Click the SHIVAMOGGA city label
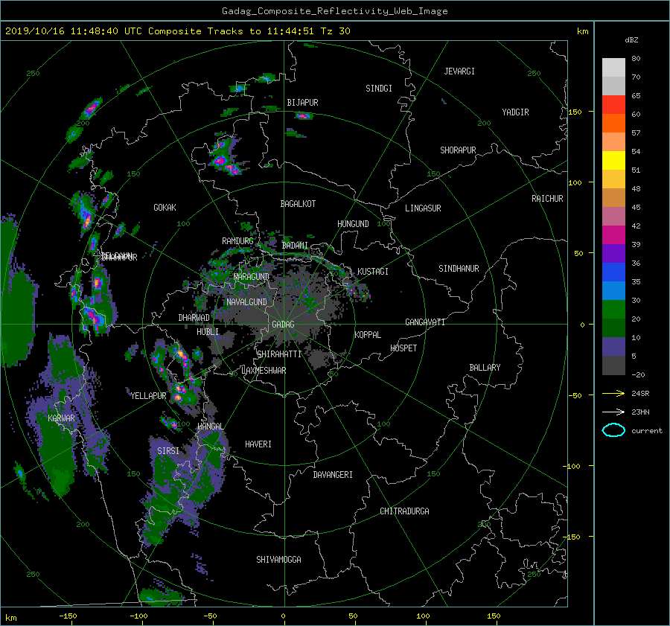 278,560
